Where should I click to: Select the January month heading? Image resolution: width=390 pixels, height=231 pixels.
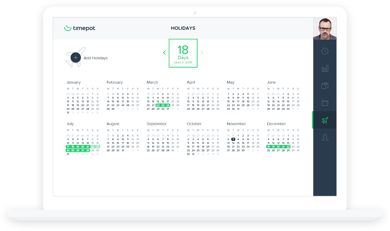[74, 82]
